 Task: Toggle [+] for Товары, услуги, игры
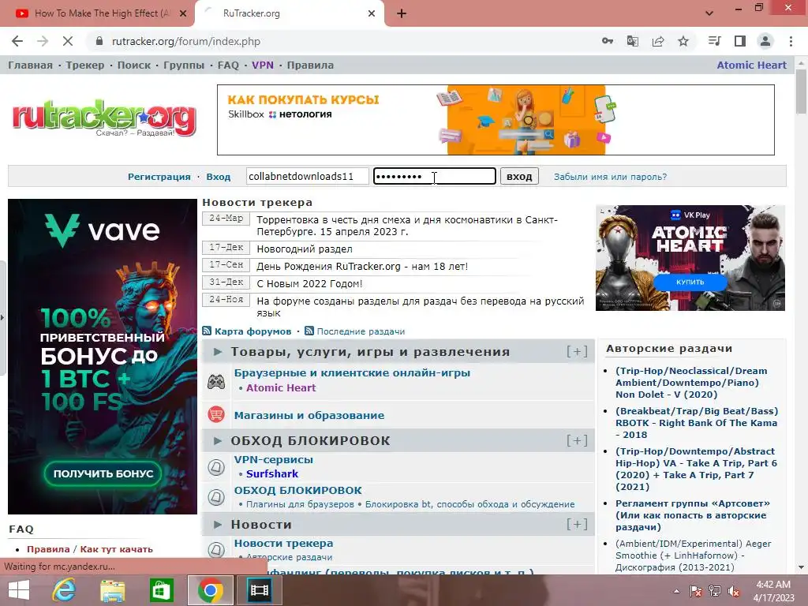click(577, 351)
